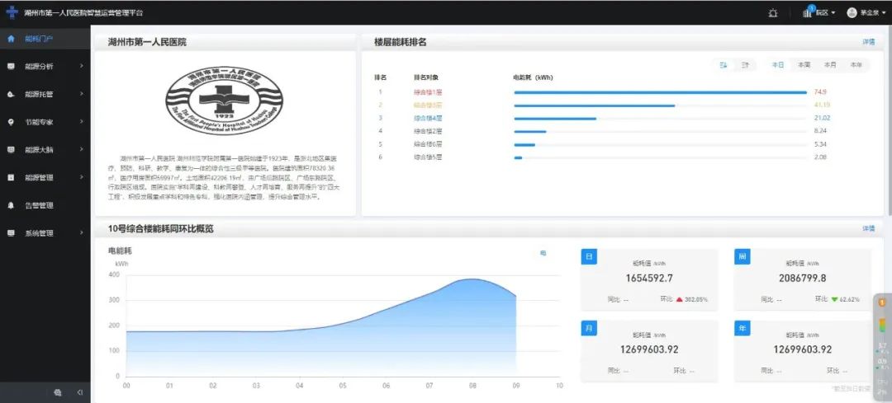The width and height of the screenshot is (892, 403).
Task: Select the 本周 time range option
Action: pyautogui.click(x=804, y=65)
